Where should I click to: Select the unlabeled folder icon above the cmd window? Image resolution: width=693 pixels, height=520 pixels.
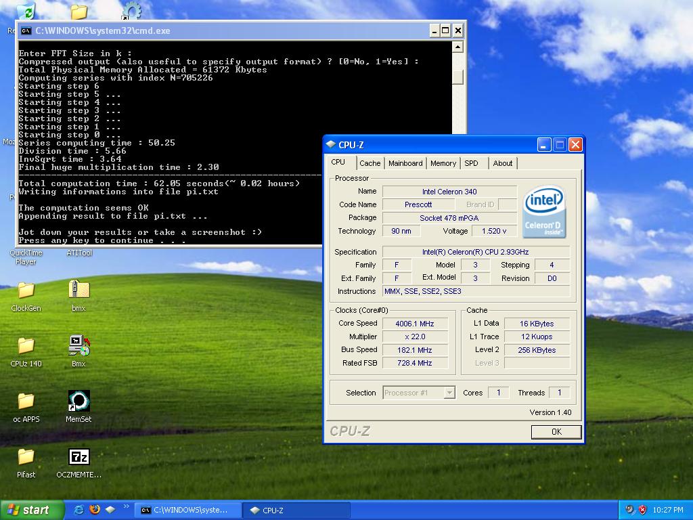coord(79,12)
